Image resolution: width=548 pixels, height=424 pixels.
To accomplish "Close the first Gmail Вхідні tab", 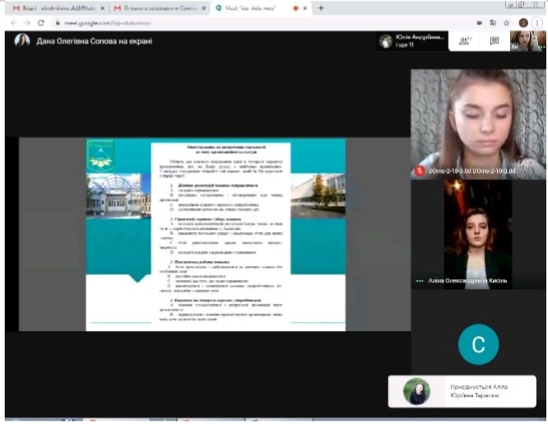I will pyautogui.click(x=102, y=8).
